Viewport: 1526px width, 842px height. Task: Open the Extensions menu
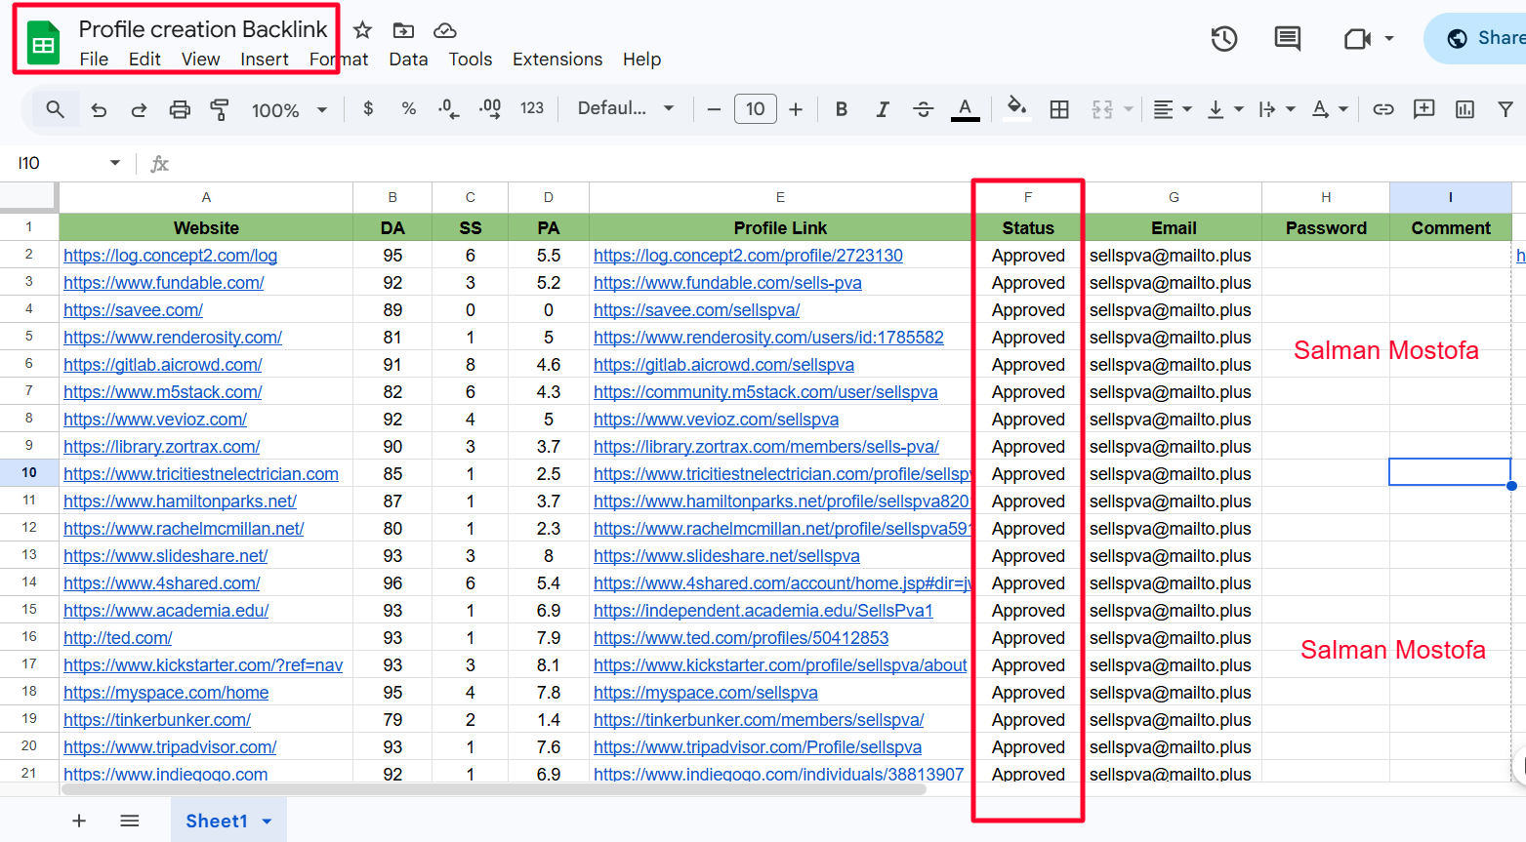click(557, 60)
